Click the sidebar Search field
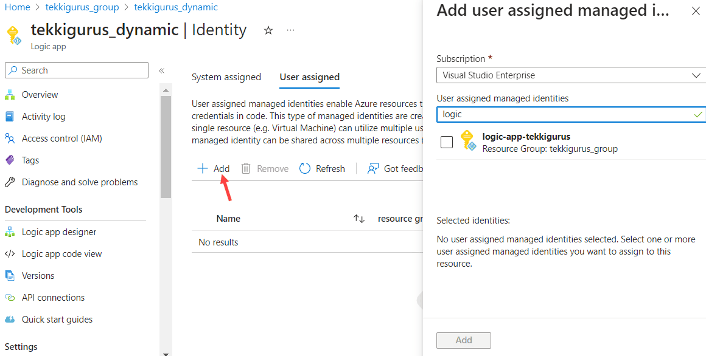This screenshot has width=706, height=356. pos(77,70)
